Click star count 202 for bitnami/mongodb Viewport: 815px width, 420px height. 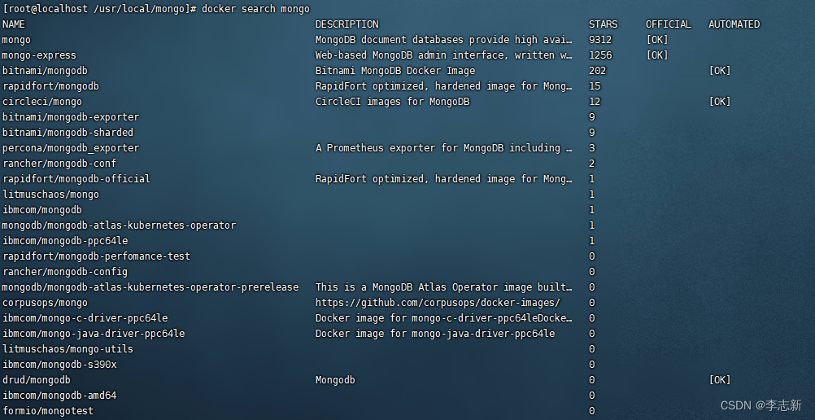[x=597, y=71]
